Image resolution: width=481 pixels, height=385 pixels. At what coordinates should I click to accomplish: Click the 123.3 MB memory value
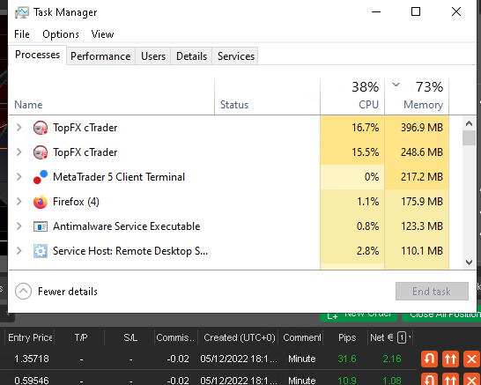point(422,226)
